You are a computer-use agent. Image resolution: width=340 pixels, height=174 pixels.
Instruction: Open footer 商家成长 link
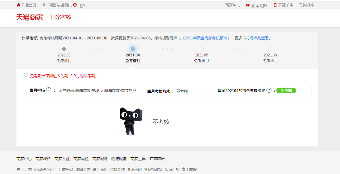coord(43,159)
